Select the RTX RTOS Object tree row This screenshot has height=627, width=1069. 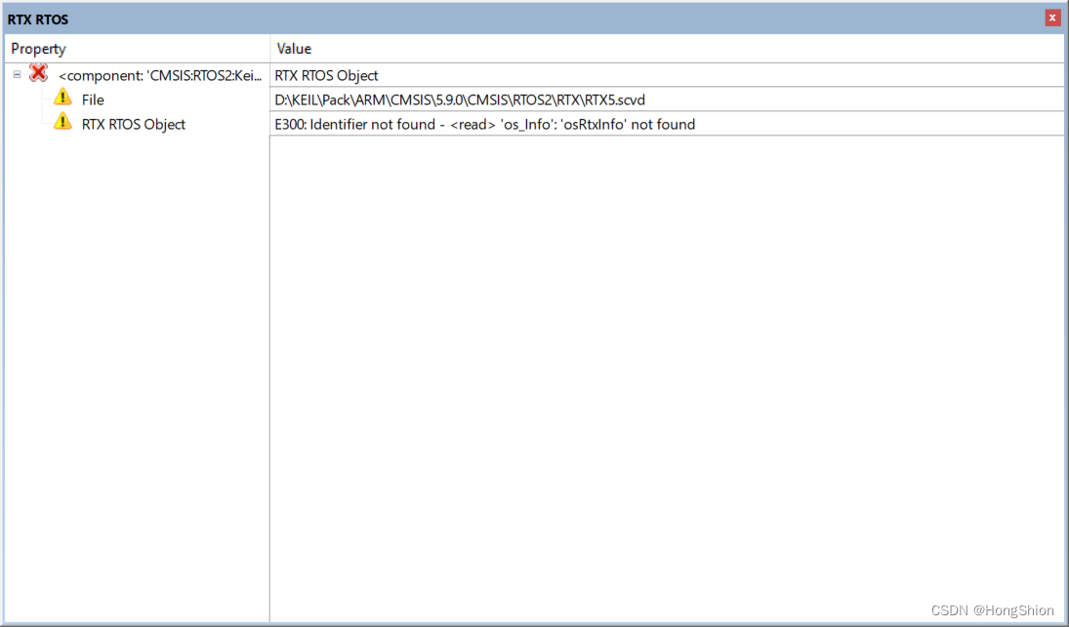click(134, 125)
